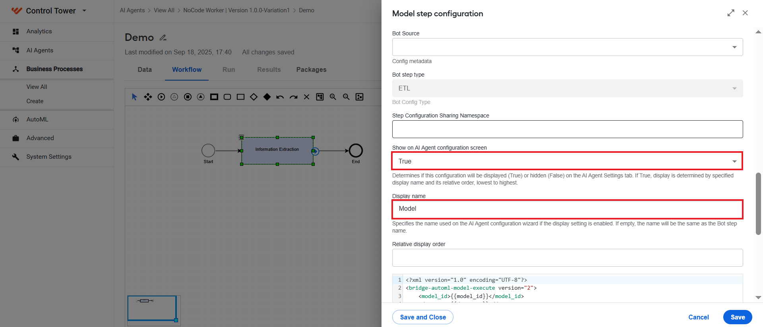Viewport: 763px width, 327px height.
Task: Click the auto-layout diagram icon
Action: pyautogui.click(x=320, y=97)
